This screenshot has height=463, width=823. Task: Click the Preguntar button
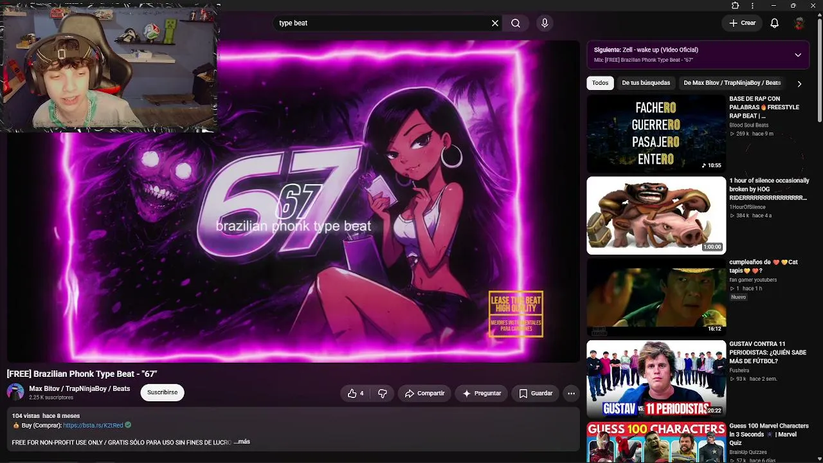point(482,394)
